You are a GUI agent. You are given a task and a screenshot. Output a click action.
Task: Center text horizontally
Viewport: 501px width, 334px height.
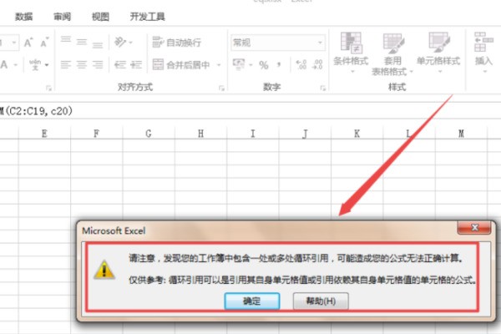click(82, 65)
